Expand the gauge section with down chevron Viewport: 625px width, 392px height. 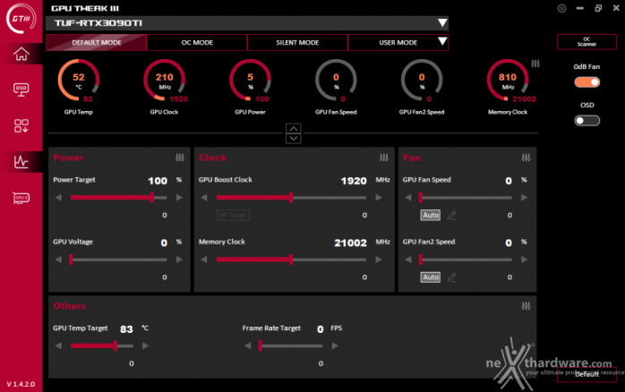[x=294, y=138]
